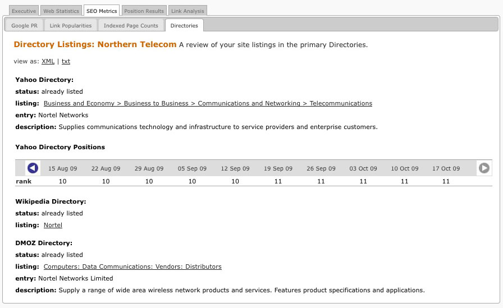Click the Wikipedia Directory heading
Image resolution: width=503 pixels, height=308 pixels.
coord(51,201)
